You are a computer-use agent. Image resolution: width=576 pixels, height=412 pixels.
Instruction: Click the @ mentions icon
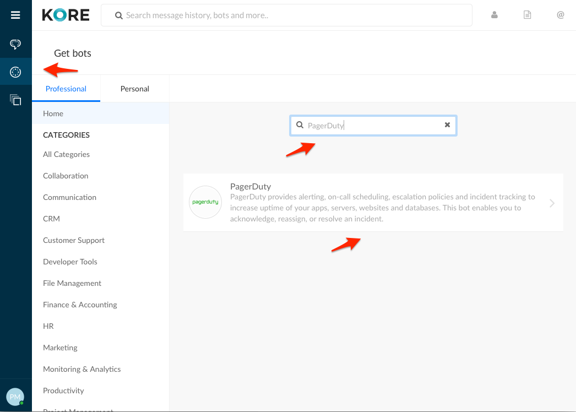coord(561,15)
